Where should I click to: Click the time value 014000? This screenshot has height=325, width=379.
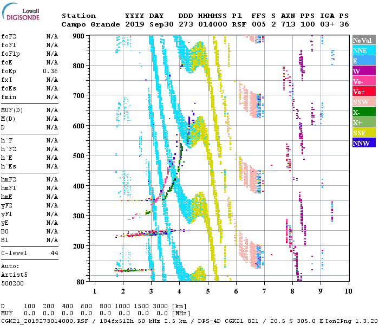pos(213,24)
